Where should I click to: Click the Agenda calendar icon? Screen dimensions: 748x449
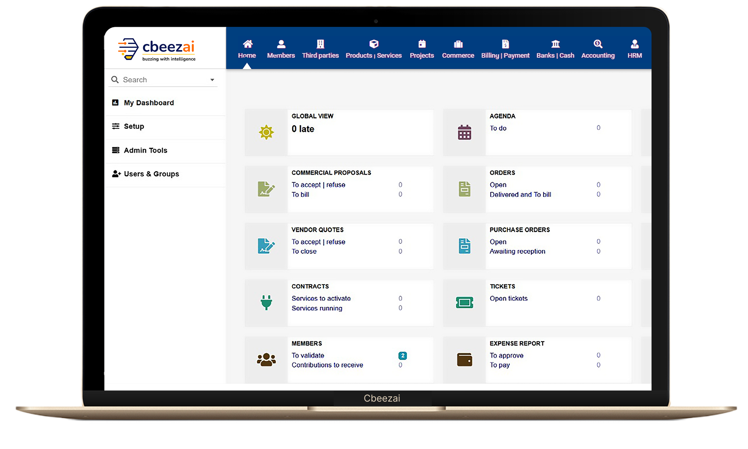pos(465,132)
